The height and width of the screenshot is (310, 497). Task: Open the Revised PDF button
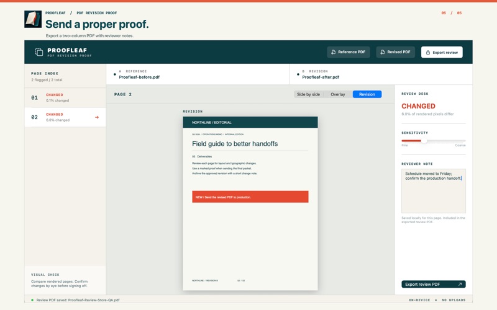click(x=395, y=52)
